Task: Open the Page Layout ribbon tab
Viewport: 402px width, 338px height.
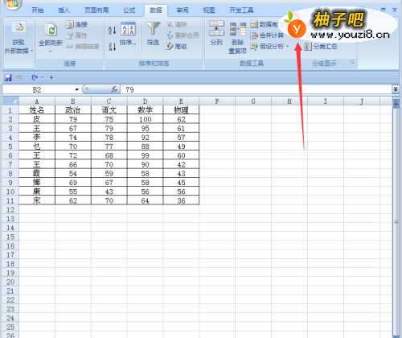Action: pos(96,10)
